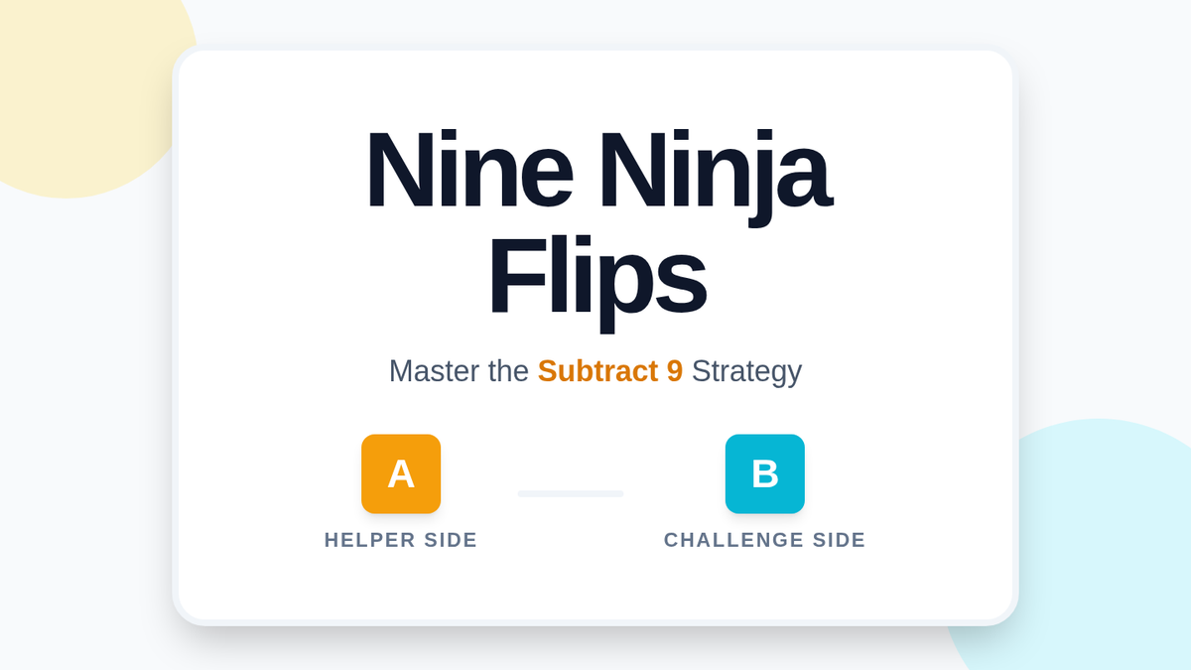1191x670 pixels.
Task: Select the HELPER SIDE label
Action: [x=401, y=540]
